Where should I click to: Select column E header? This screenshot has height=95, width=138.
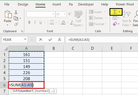112,48
